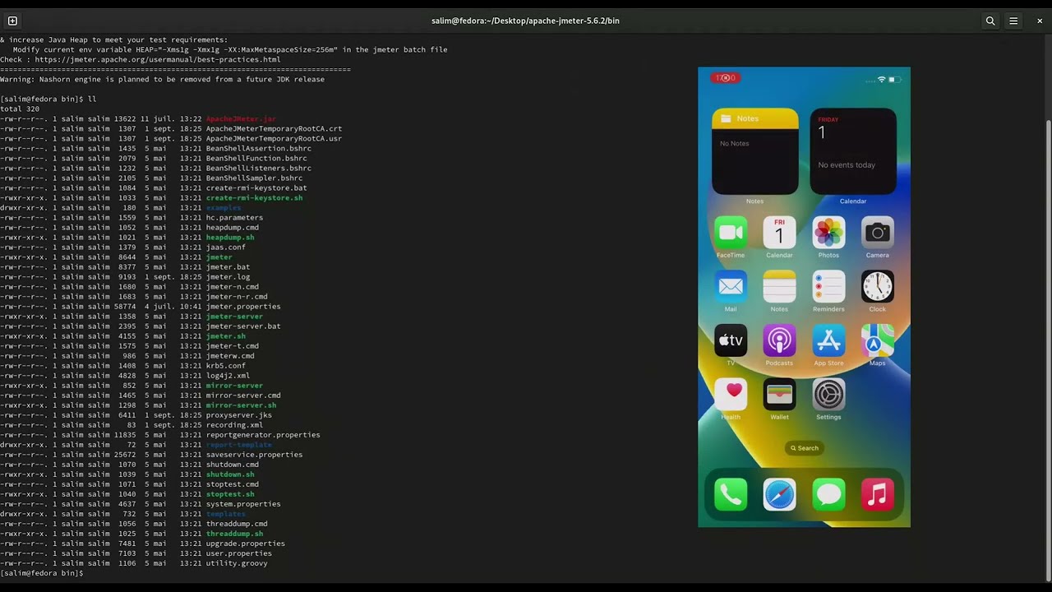Click the jmeter.bat entry

[x=228, y=267]
